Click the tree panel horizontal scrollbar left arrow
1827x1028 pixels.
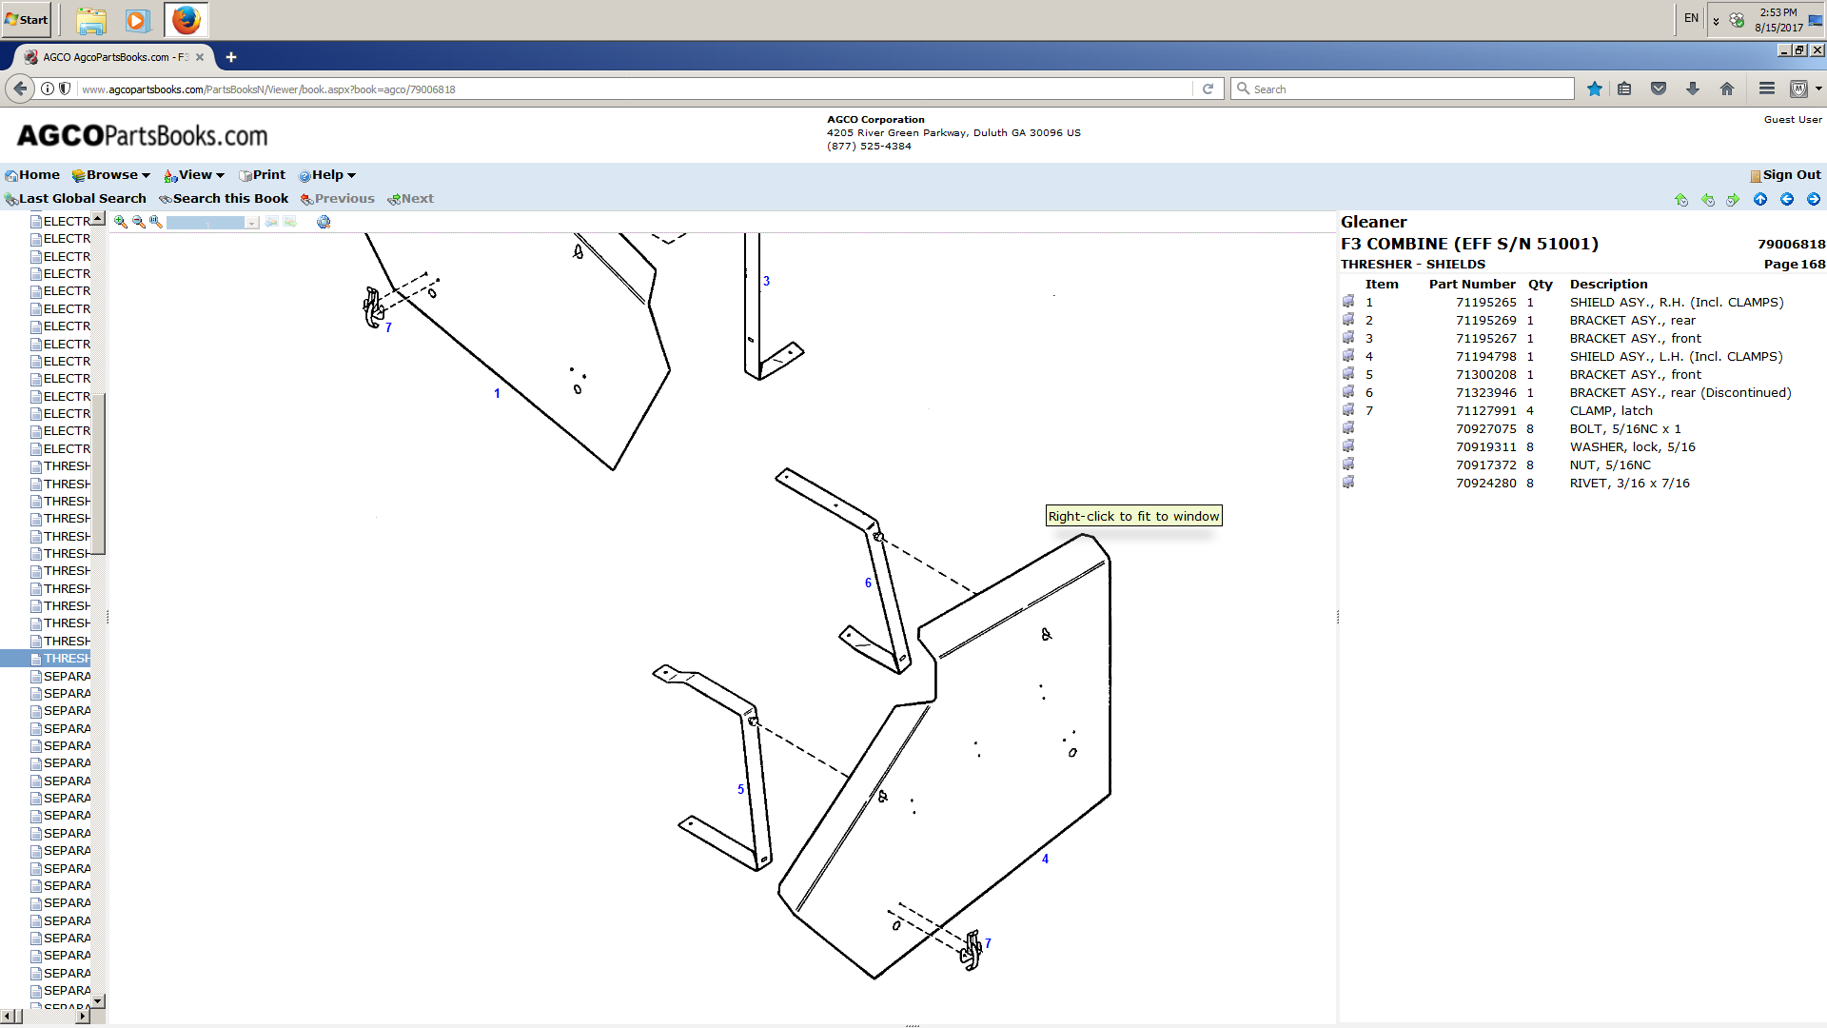point(7,1017)
